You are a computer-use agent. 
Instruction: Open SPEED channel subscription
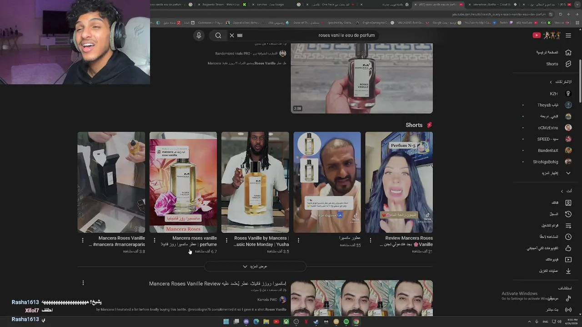click(x=554, y=139)
